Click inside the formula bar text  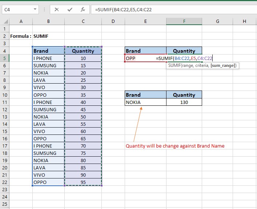pos(164,9)
